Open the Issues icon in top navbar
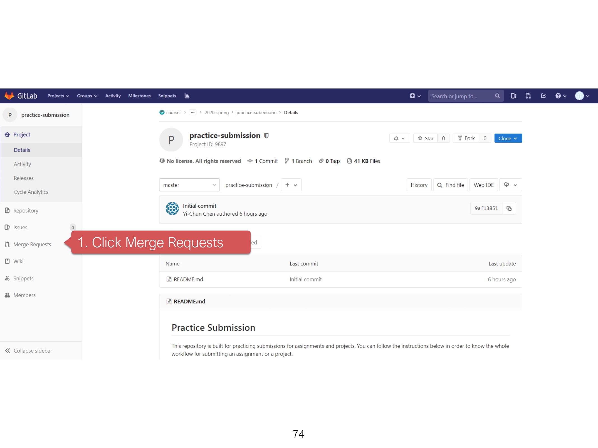The width and height of the screenshot is (598, 448). tap(513, 96)
